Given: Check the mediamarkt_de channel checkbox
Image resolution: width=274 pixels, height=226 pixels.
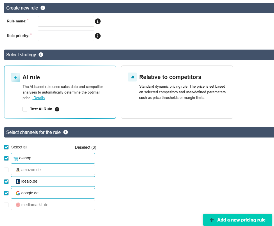Looking at the screenshot, I should (6, 205).
